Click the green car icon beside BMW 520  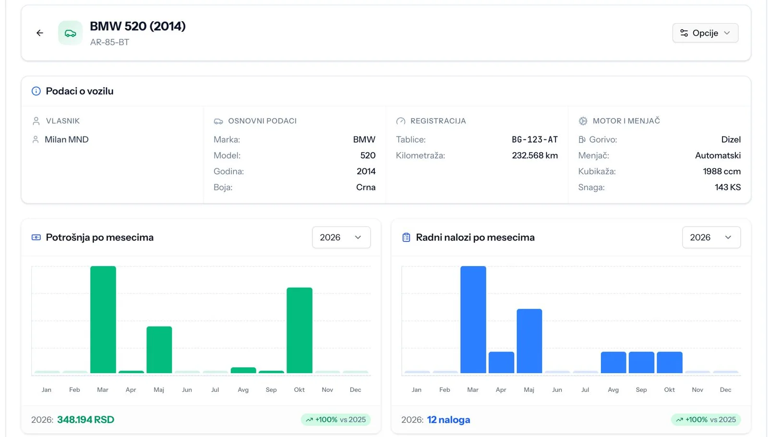pos(71,33)
